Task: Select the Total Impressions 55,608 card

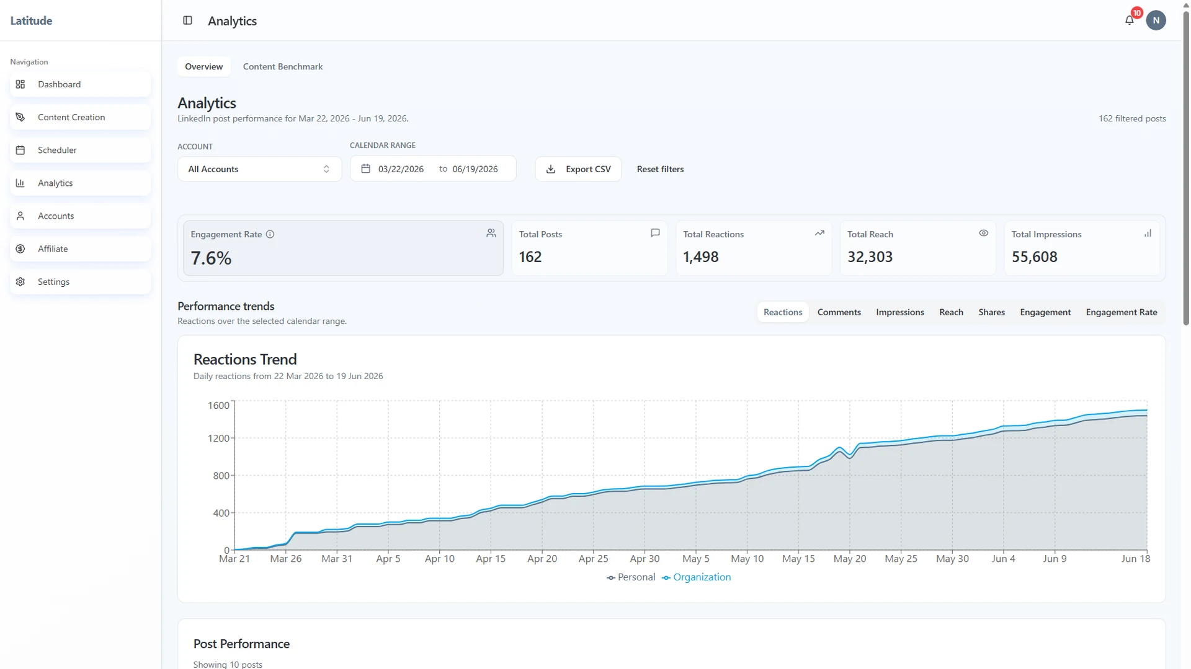Action: click(1082, 248)
